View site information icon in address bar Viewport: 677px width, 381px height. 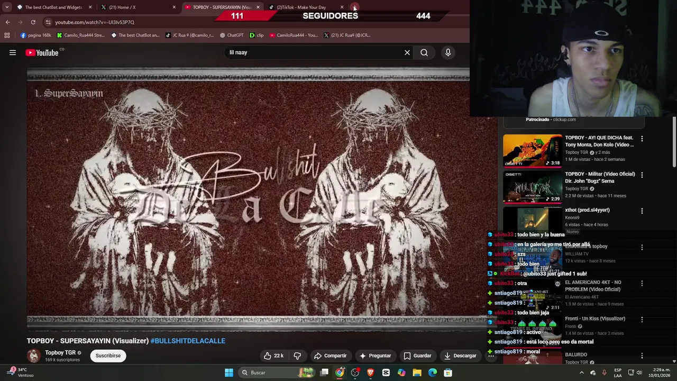point(48,22)
